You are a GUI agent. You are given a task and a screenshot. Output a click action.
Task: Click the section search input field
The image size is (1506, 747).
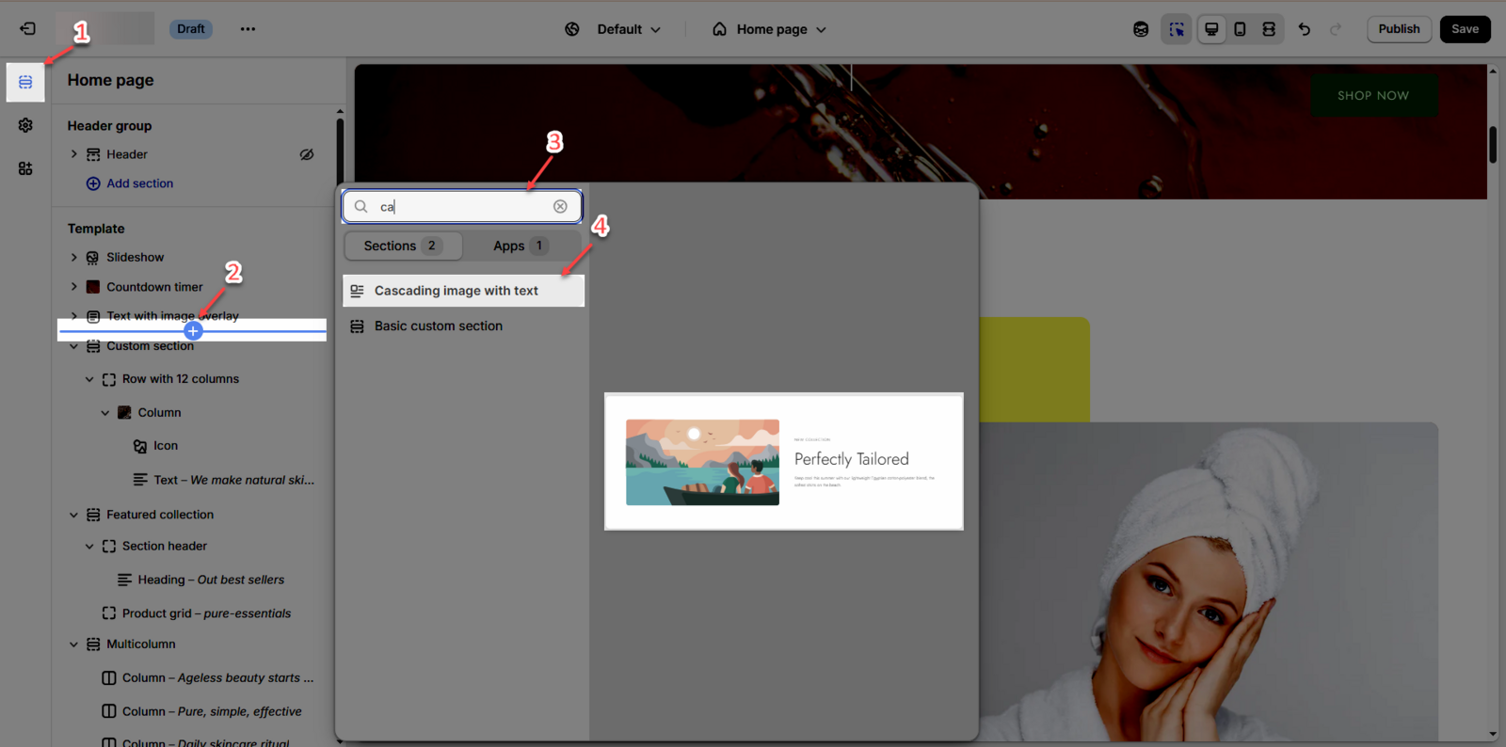click(461, 207)
